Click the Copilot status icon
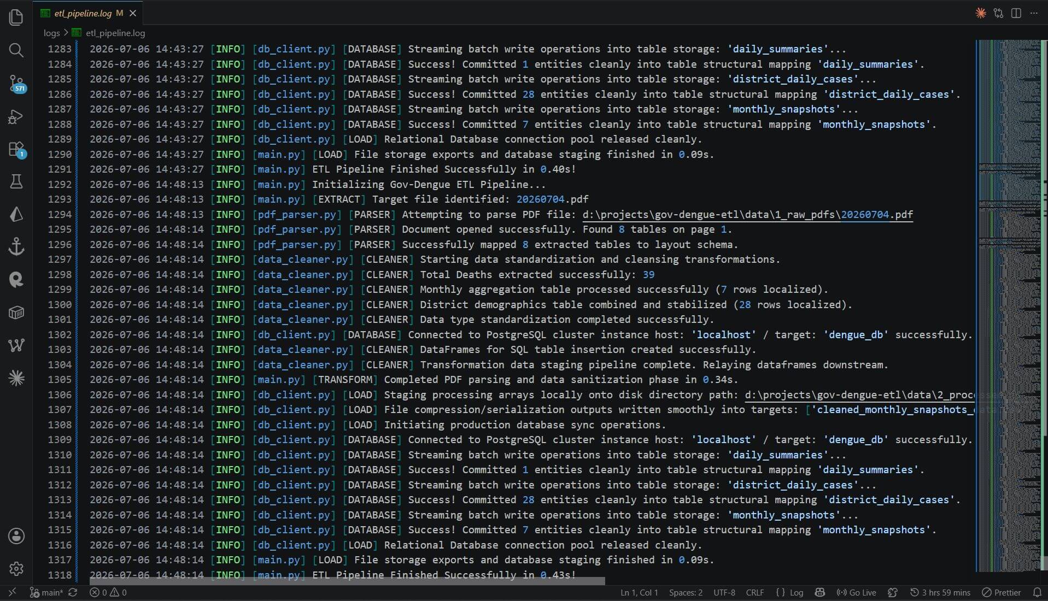The image size is (1048, 601). coord(819,592)
